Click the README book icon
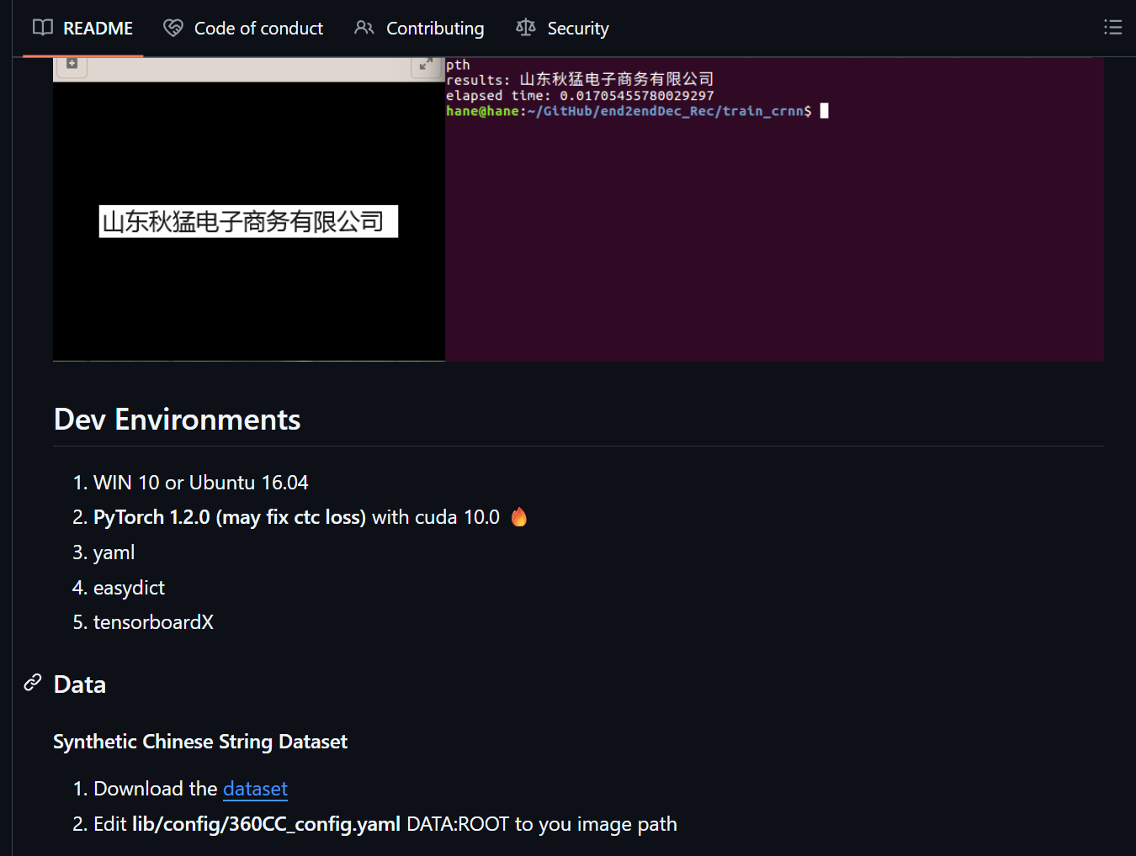Image resolution: width=1136 pixels, height=856 pixels. pyautogui.click(x=43, y=28)
